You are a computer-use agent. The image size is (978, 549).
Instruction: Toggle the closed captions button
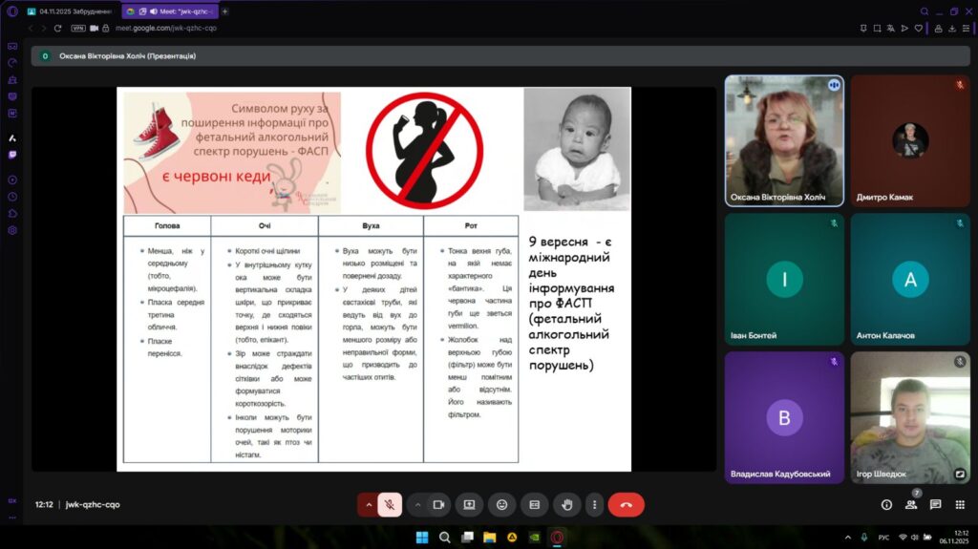coord(535,504)
